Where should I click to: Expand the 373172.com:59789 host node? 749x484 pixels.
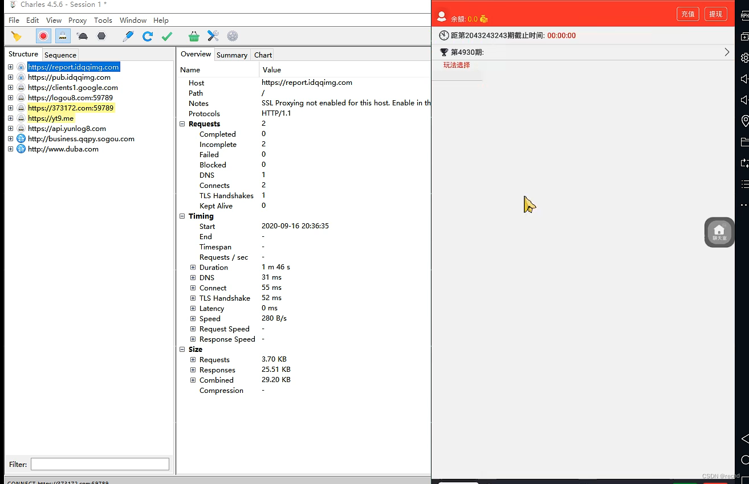[10, 108]
